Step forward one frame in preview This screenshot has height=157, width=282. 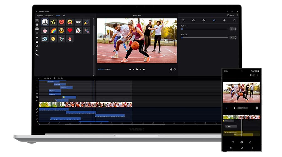[x=140, y=69]
